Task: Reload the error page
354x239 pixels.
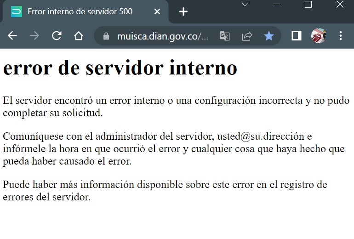Action: tap(57, 36)
